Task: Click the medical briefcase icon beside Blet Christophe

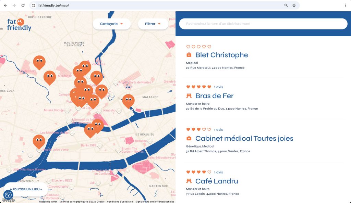Action: [189, 55]
